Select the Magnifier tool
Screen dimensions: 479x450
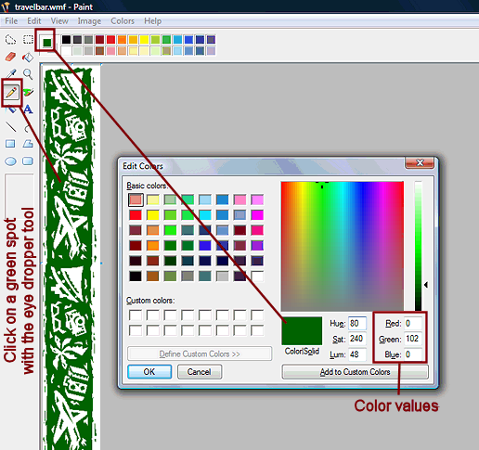click(28, 74)
